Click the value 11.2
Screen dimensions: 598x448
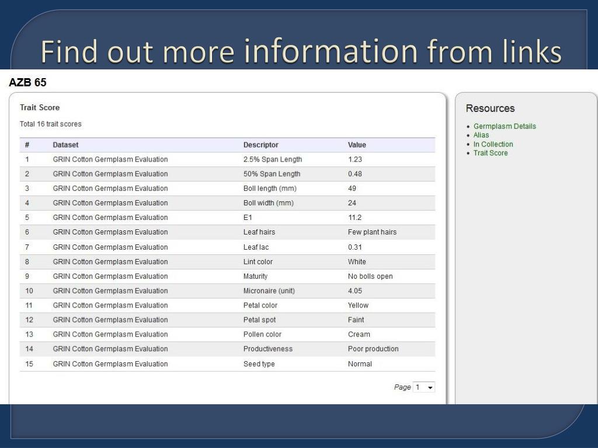point(354,218)
